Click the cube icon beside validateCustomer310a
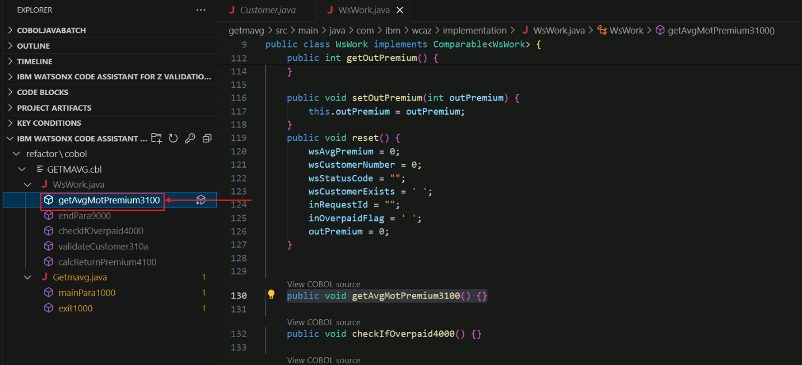Image resolution: width=802 pixels, height=365 pixels. point(49,247)
